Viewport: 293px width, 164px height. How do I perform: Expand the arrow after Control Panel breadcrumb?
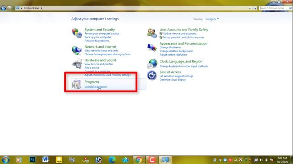pos(42,8)
